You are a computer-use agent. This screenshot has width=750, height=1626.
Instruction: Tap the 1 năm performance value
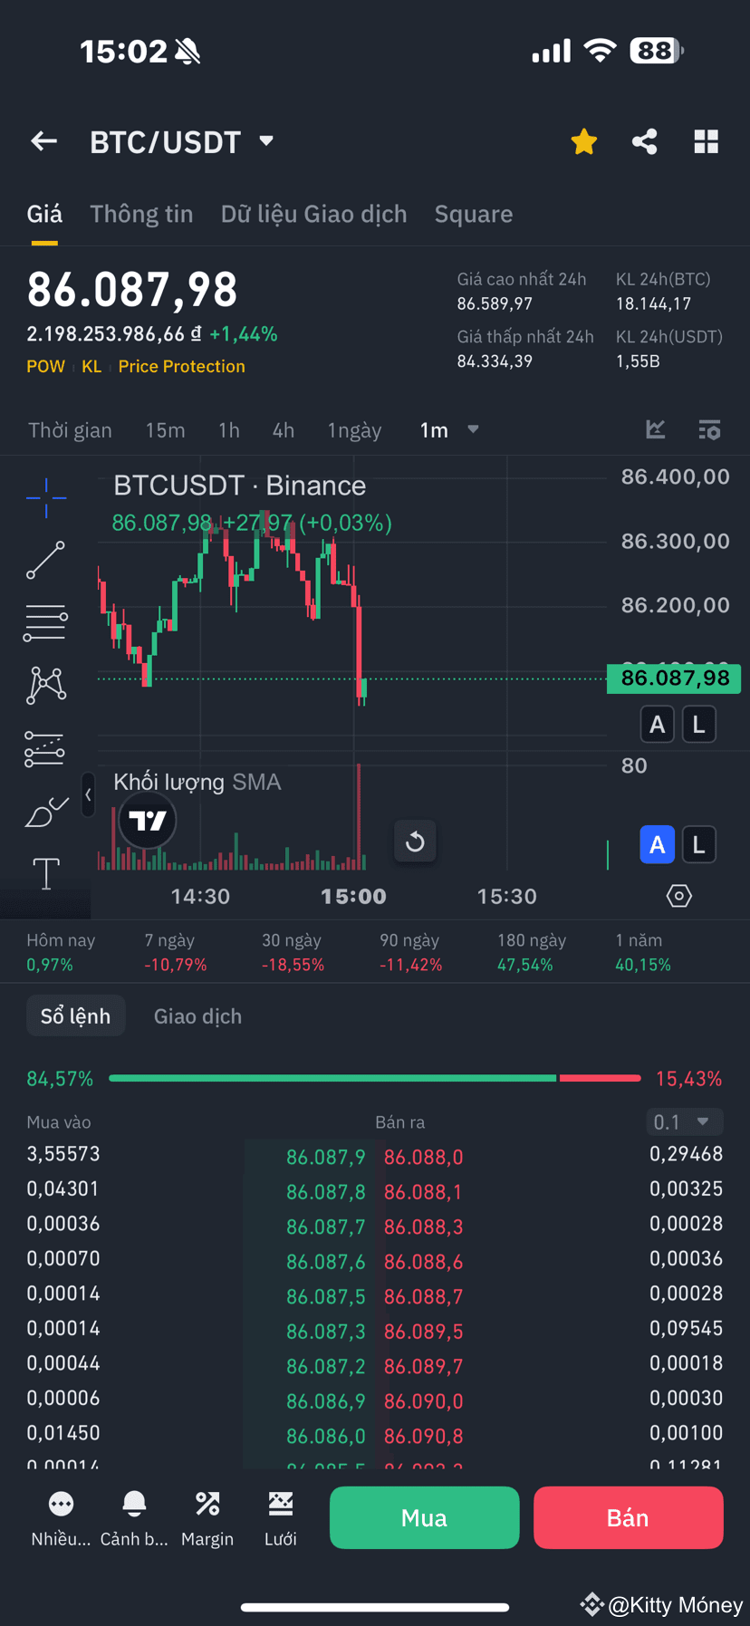point(643,965)
